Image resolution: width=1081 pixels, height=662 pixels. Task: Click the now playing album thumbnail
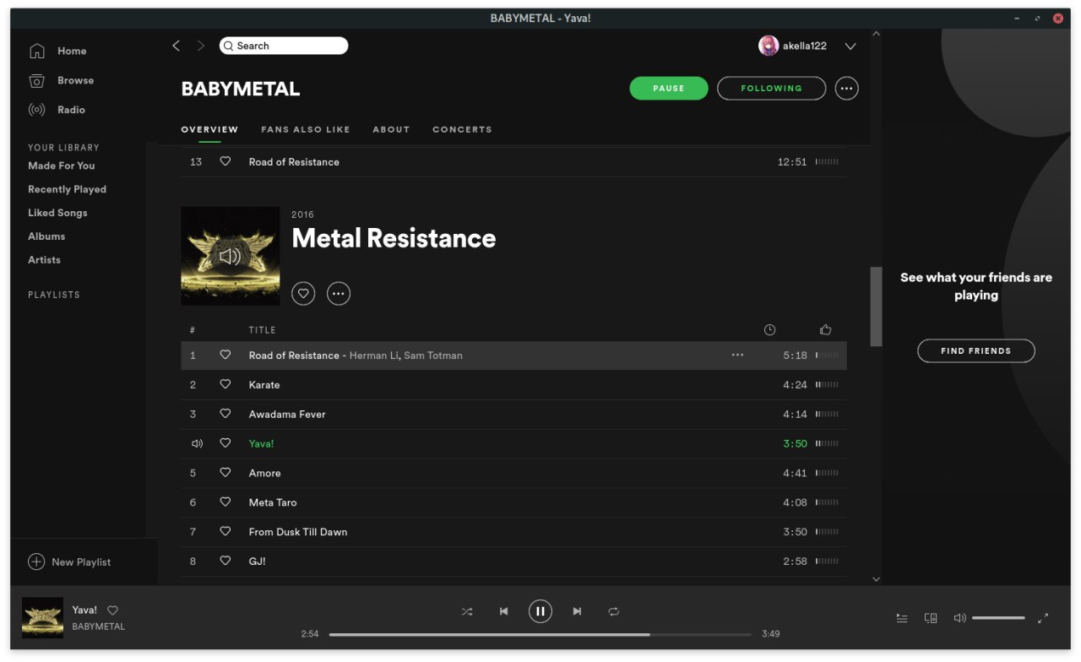[x=42, y=618]
